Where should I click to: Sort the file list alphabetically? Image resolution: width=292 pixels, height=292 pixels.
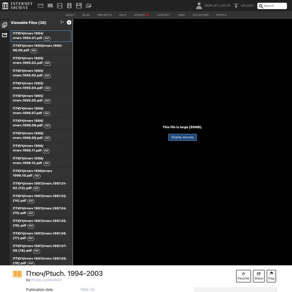(62, 22)
